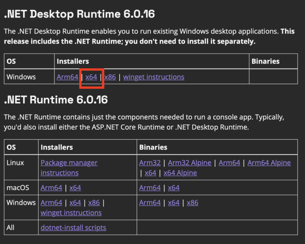Get macOS x64 binary for .NET Runtime
This screenshot has width=305, height=244.
(x=174, y=188)
